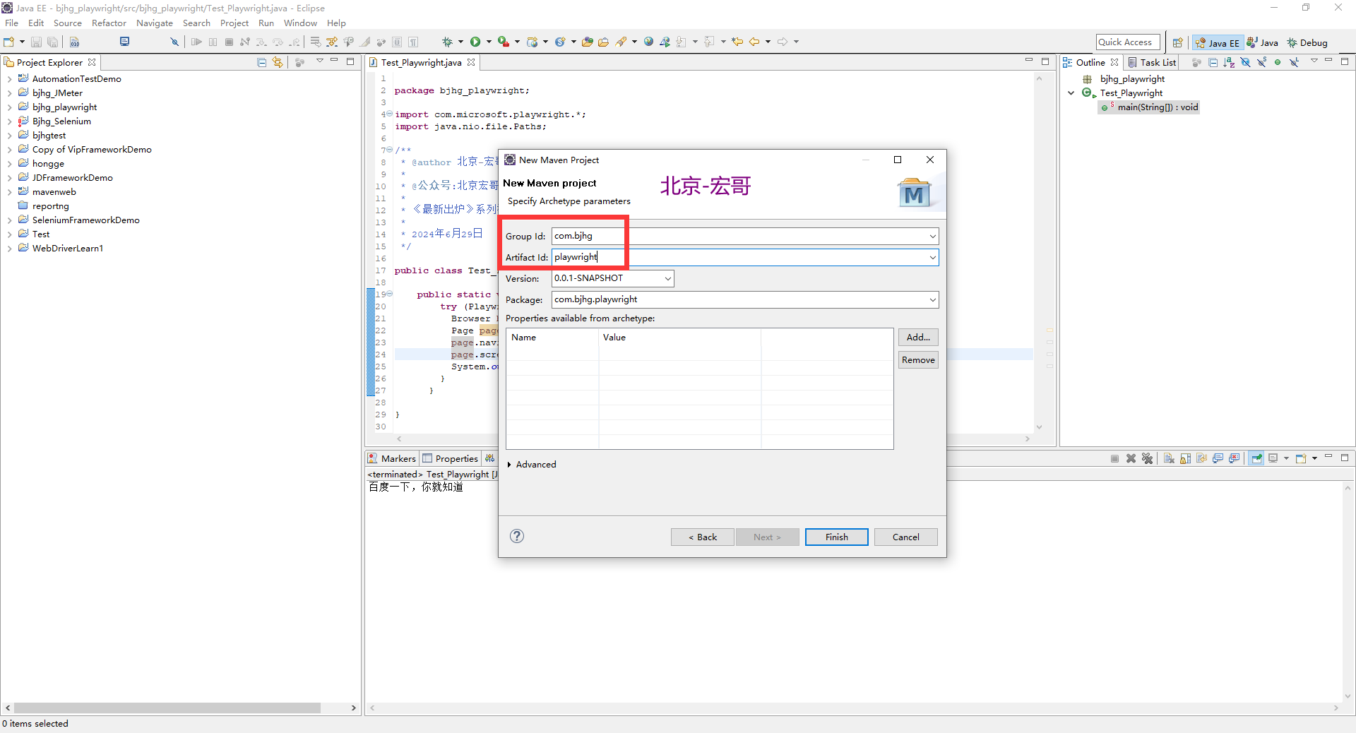Viewport: 1356px width, 733px height.
Task: Open the File menu
Action: (x=11, y=23)
